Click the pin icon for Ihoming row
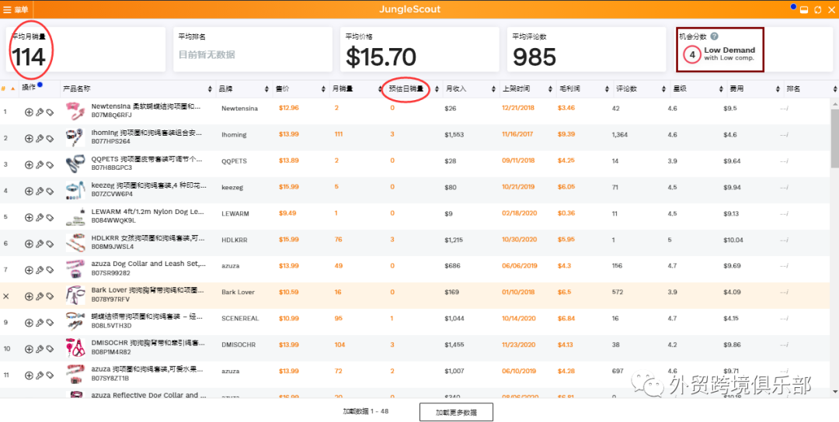Screen dimensions: 839x422 (40, 138)
